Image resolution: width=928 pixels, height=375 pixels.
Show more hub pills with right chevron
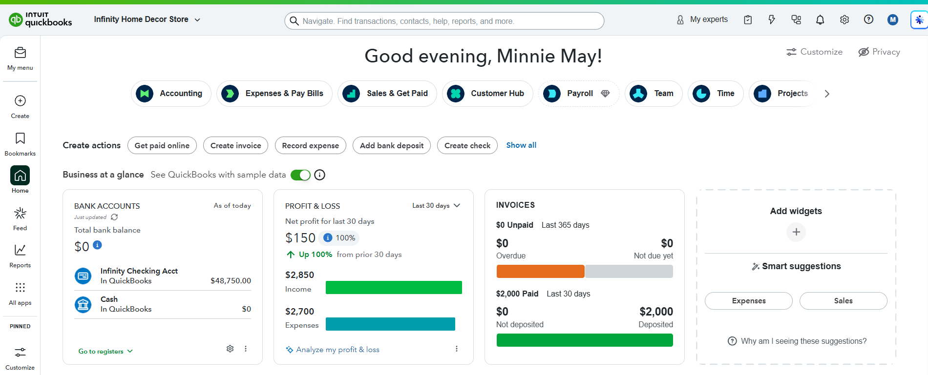(827, 94)
